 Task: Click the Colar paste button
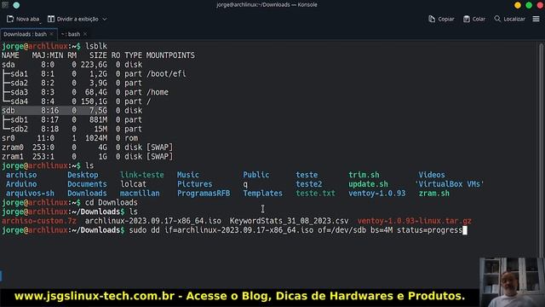(x=474, y=19)
